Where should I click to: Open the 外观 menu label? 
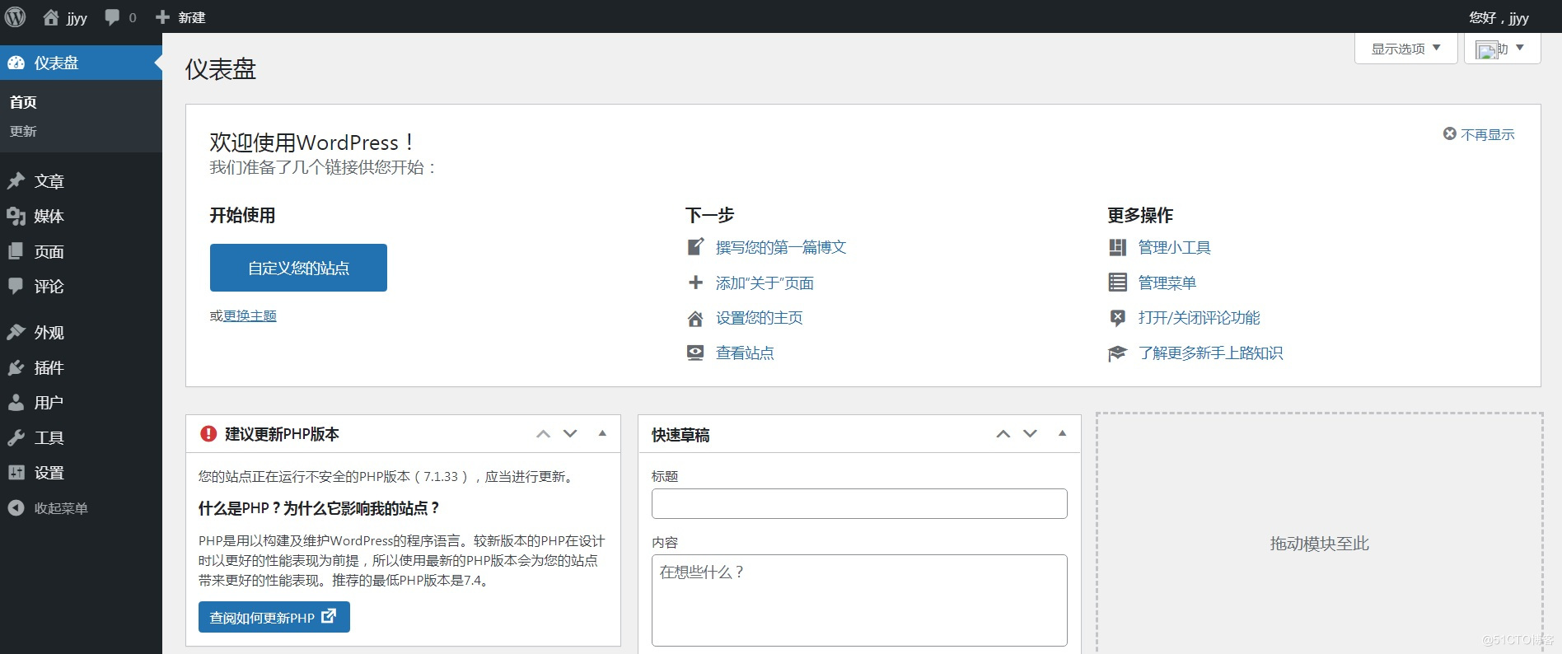(49, 332)
